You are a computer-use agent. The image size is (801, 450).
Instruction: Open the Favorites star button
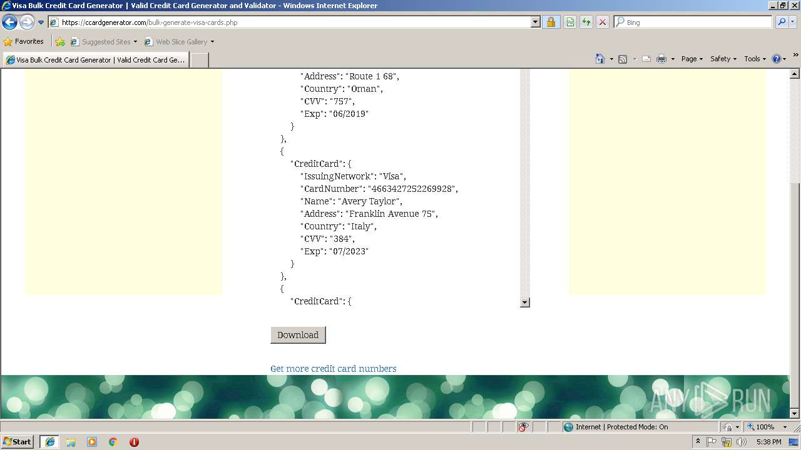[x=24, y=42]
